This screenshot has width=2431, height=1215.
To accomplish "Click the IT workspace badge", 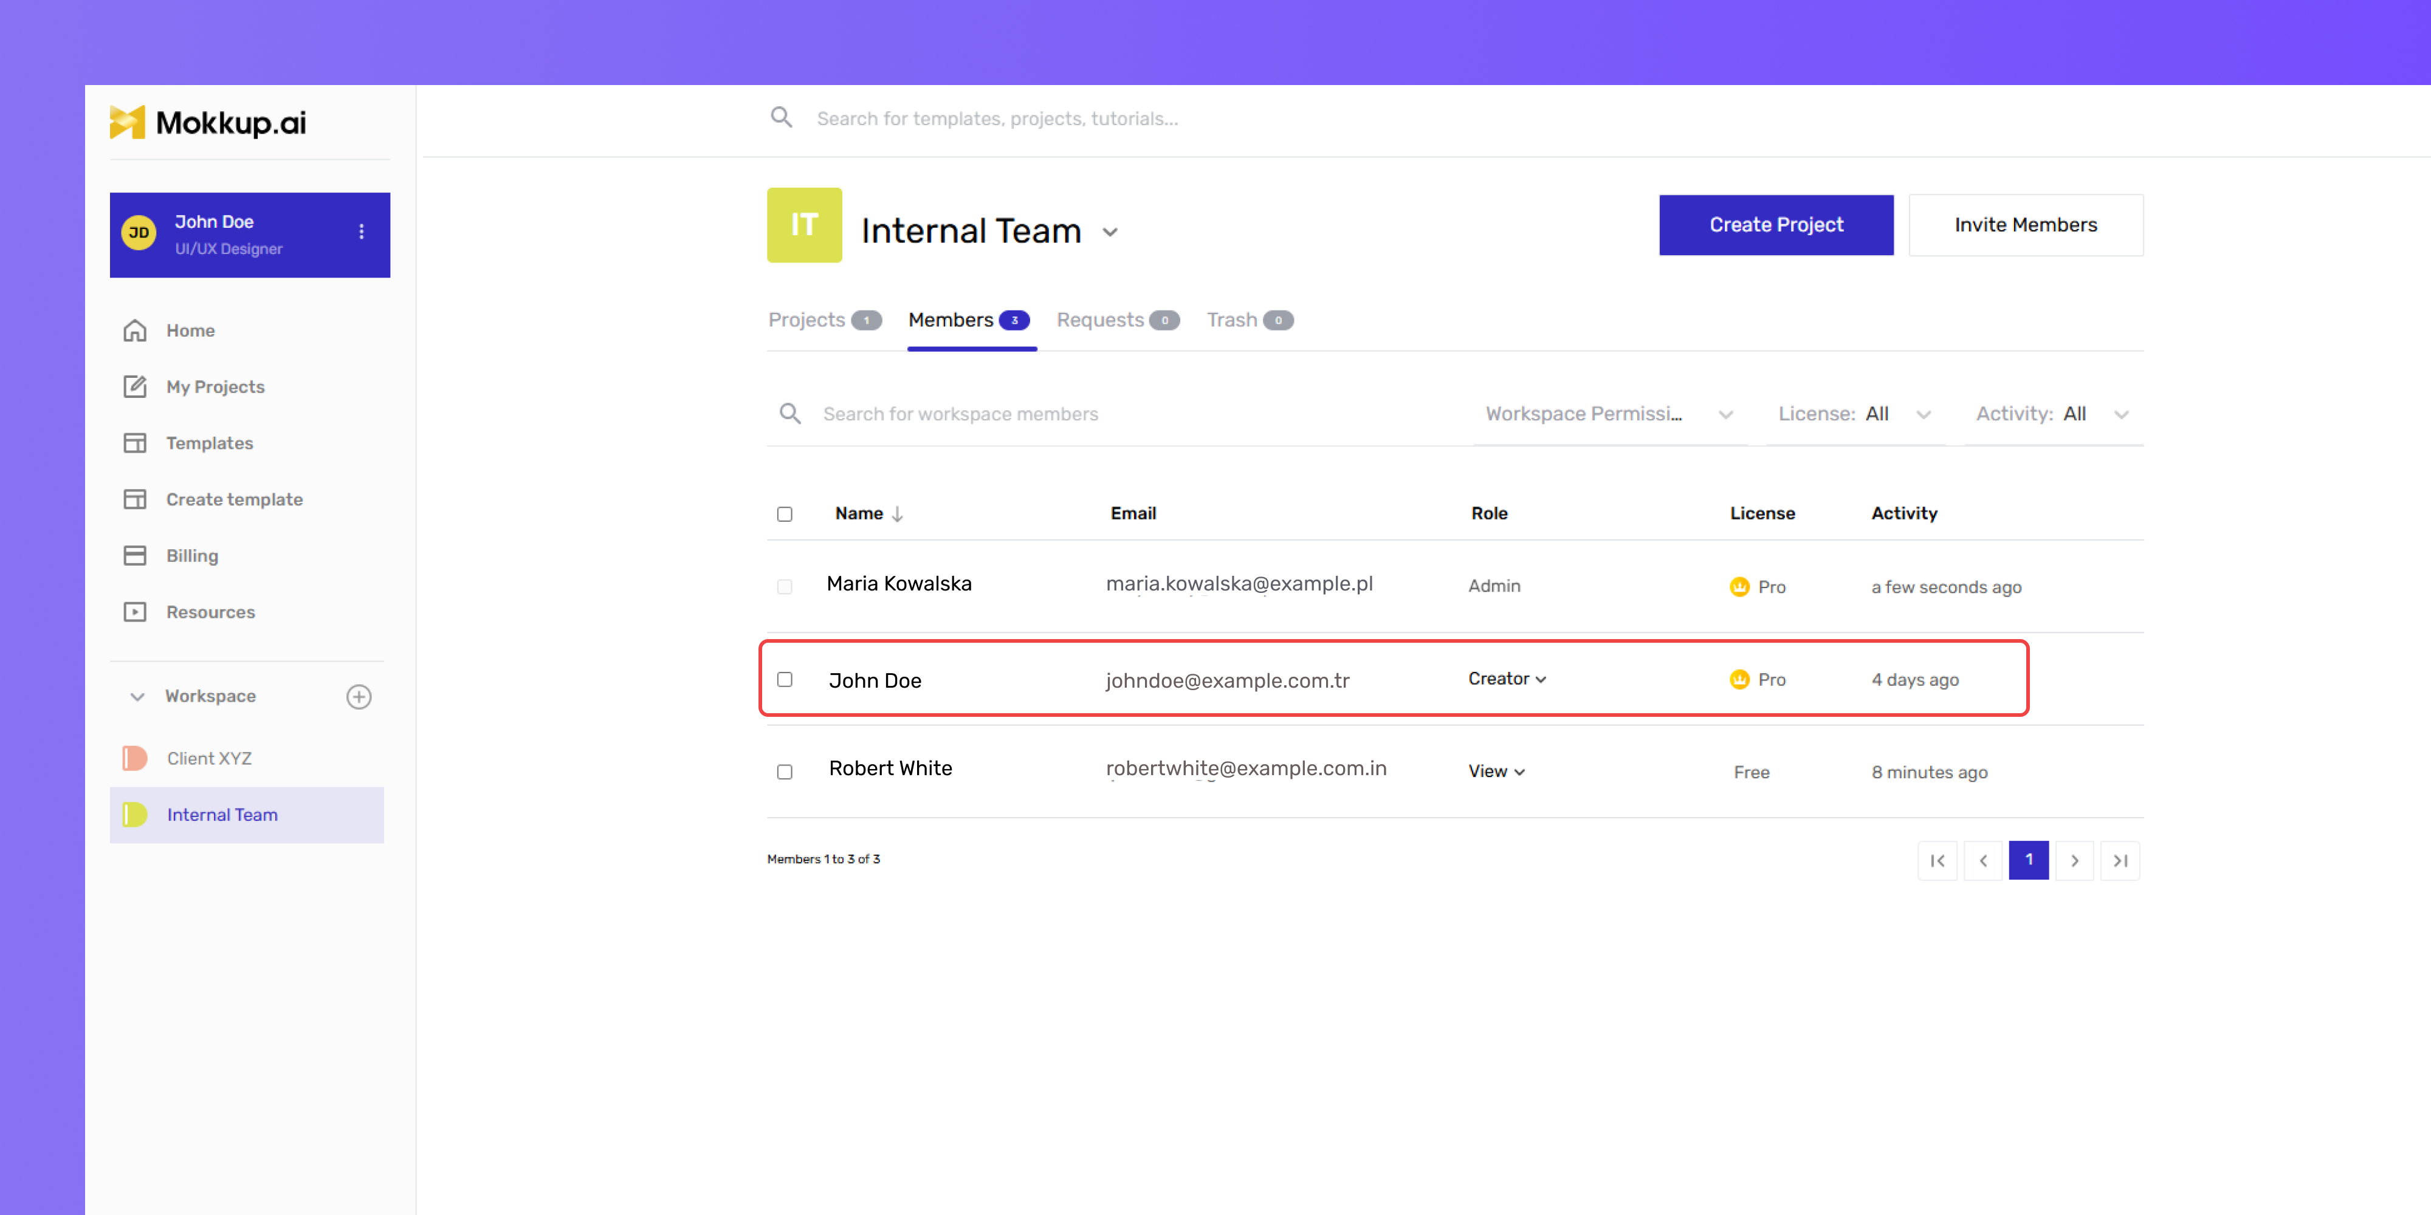I will click(804, 225).
